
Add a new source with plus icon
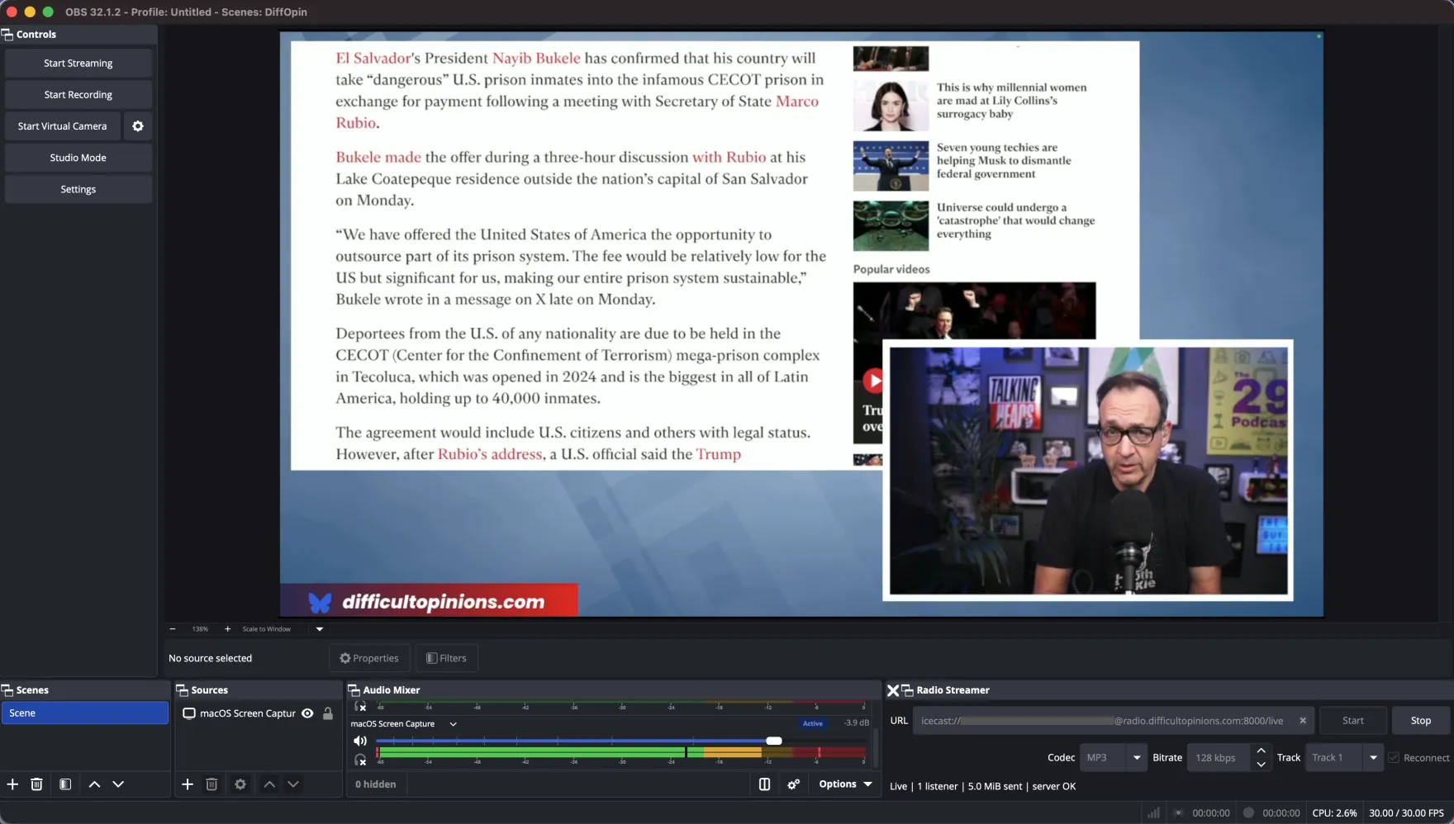188,784
